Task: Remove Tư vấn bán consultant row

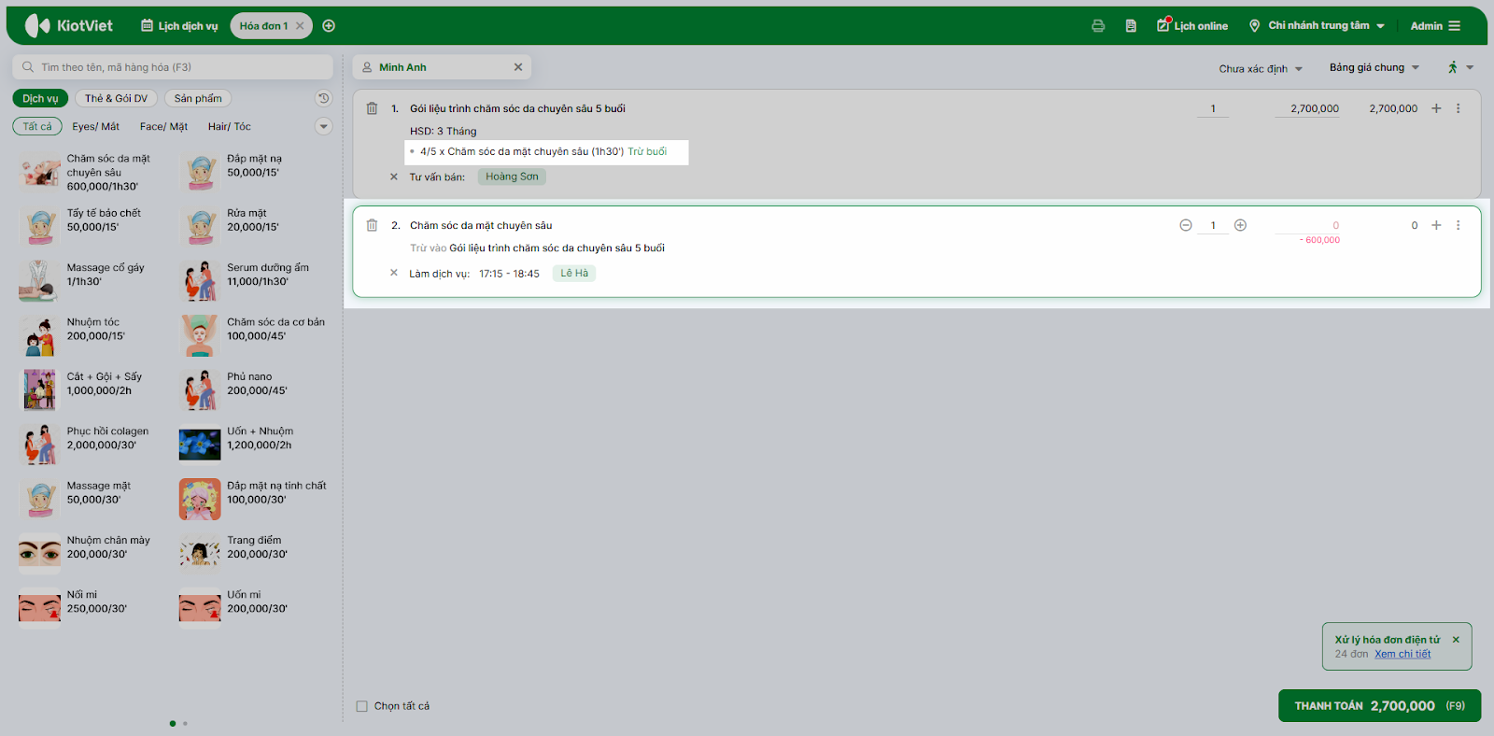Action: click(394, 177)
